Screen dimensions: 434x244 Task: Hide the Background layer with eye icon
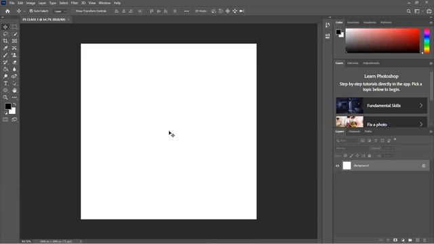[338, 165]
